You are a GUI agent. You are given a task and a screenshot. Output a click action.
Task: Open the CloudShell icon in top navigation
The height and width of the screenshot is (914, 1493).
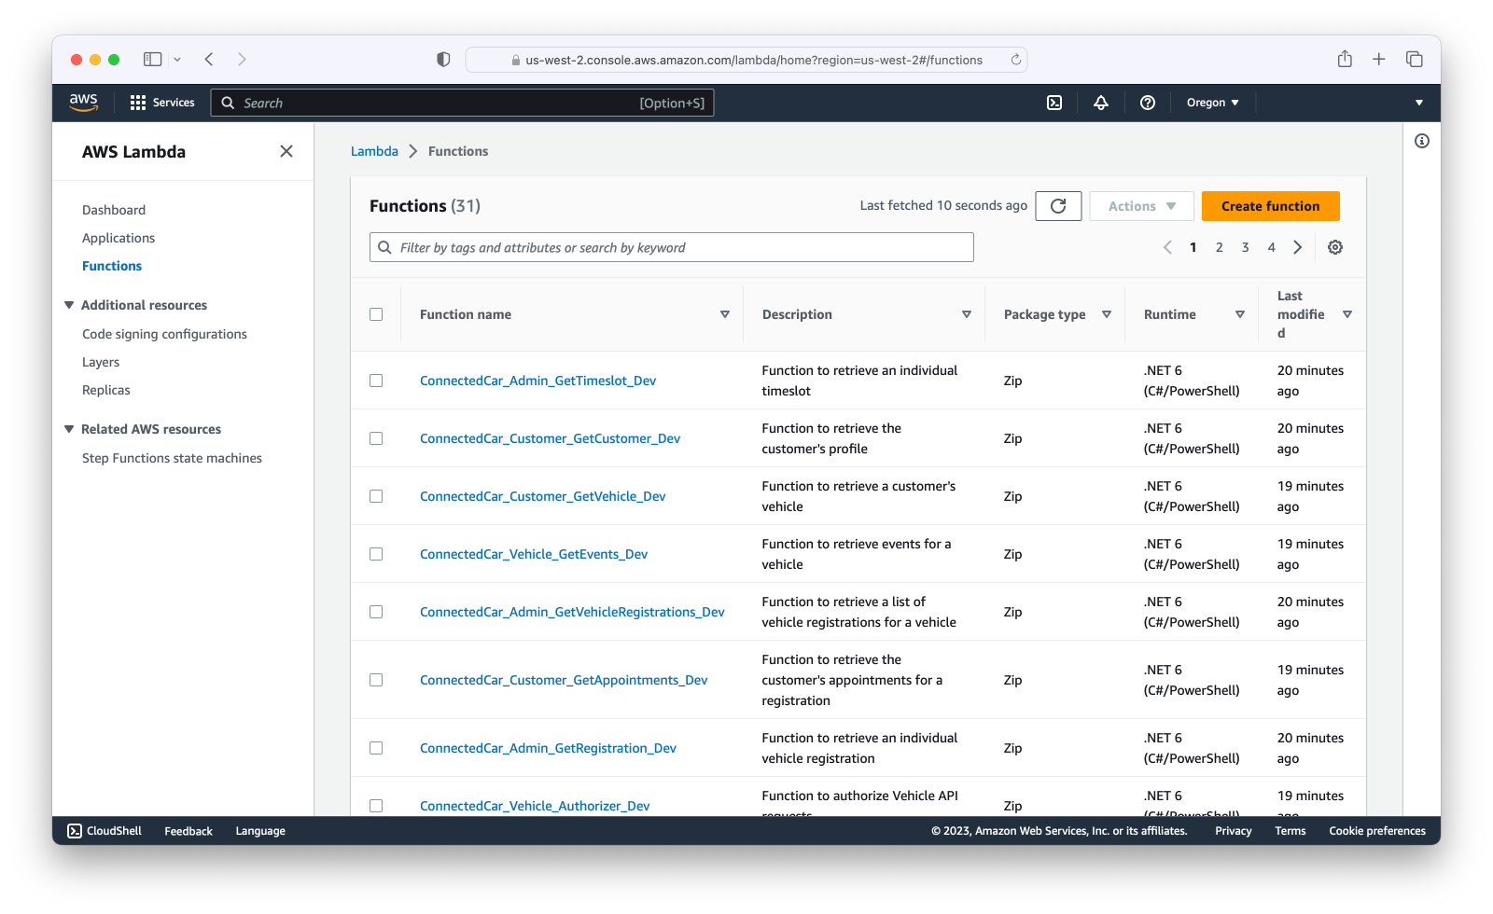point(1054,103)
